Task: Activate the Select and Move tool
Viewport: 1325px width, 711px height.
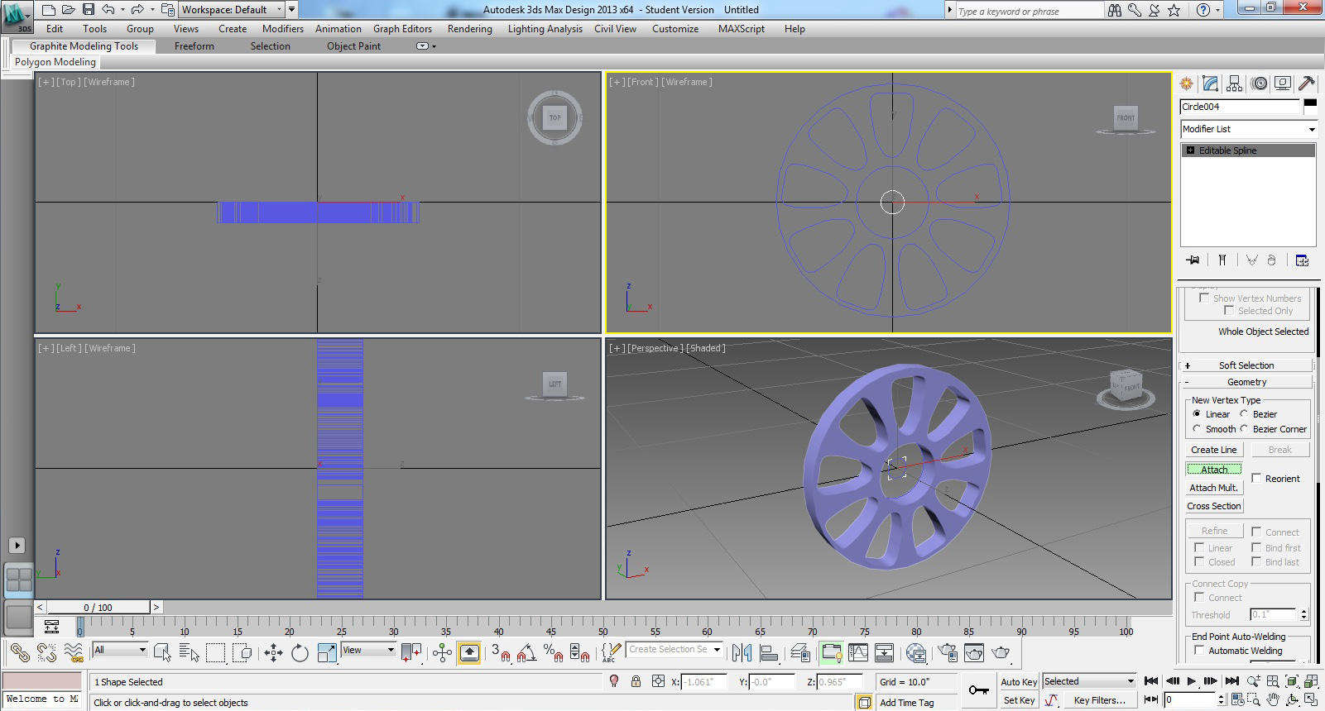Action: click(x=273, y=653)
